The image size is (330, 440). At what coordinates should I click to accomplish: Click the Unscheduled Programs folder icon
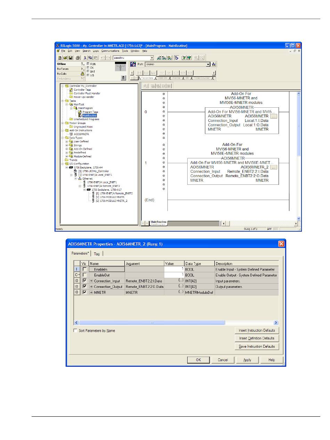point(71,119)
